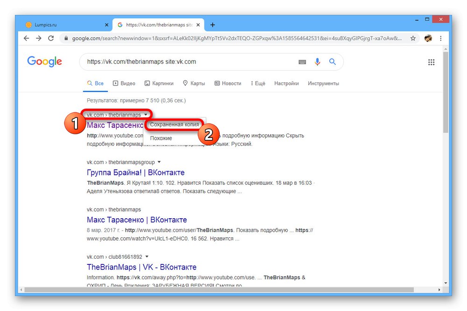Open the Google apps grid
The height and width of the screenshot is (311, 467).
[x=431, y=62]
